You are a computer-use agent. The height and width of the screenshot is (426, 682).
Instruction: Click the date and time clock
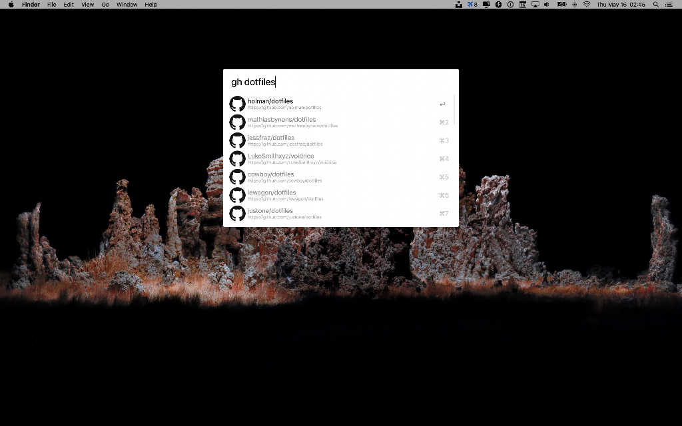621,5
